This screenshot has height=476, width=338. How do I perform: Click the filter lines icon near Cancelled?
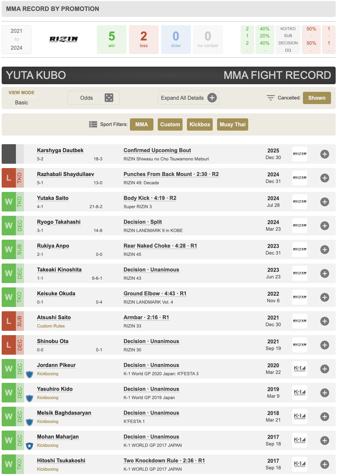tap(270, 98)
